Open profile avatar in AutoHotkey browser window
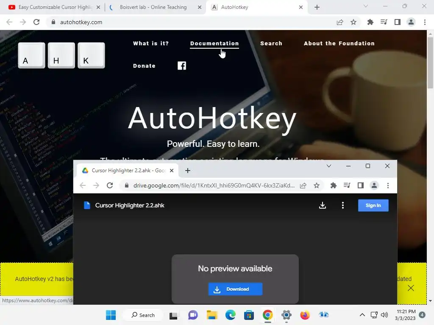Screen dimensions: 434x325 pyautogui.click(x=411, y=22)
